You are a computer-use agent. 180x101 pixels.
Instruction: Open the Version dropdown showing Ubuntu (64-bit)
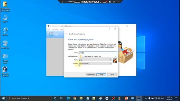[x=95, y=63]
